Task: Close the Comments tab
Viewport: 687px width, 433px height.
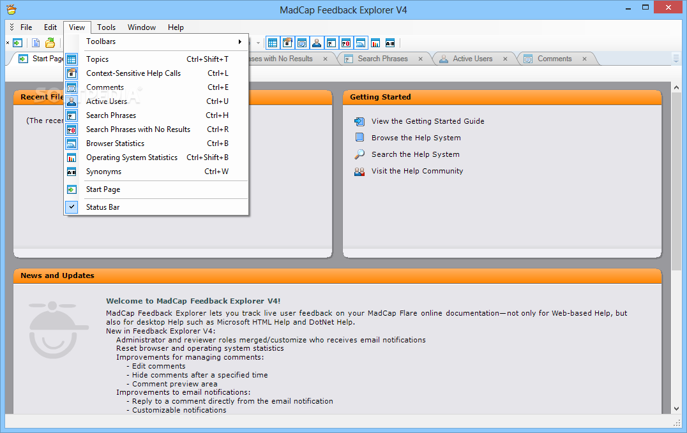Action: coord(584,59)
